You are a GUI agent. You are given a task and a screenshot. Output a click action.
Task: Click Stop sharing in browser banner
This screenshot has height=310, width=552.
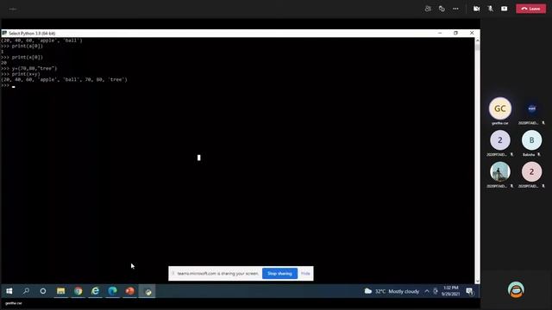click(279, 274)
